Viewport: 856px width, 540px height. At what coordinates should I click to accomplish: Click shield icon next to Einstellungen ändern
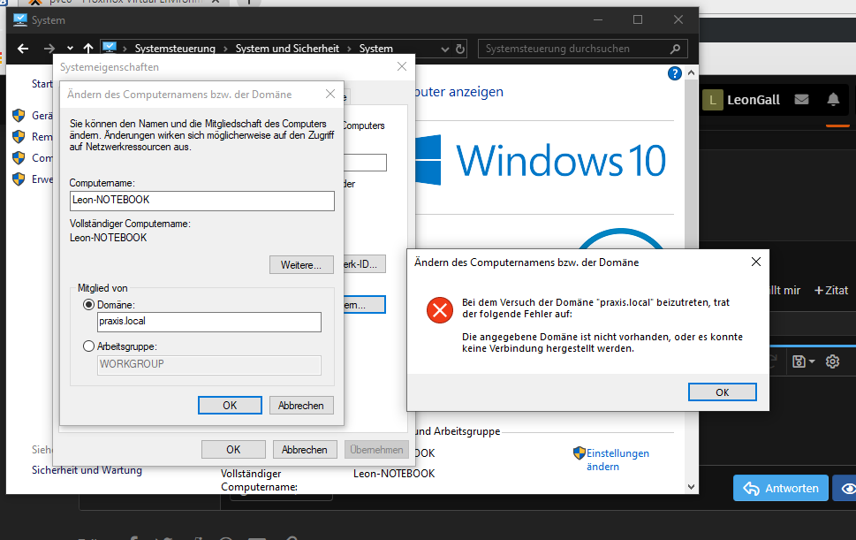pos(579,453)
